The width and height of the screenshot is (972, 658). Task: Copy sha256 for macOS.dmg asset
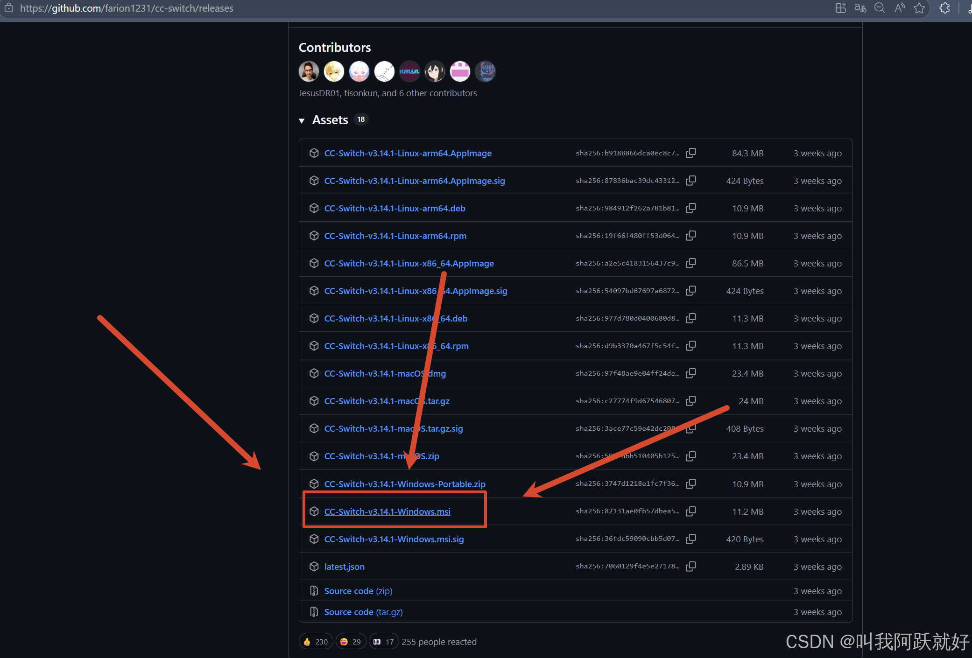click(x=691, y=373)
